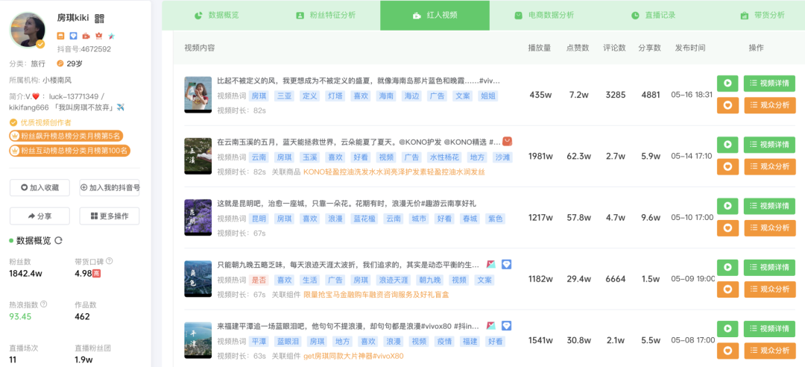Switch to the 粉丝特征分析 tab
This screenshot has width=805, height=367.
[326, 16]
